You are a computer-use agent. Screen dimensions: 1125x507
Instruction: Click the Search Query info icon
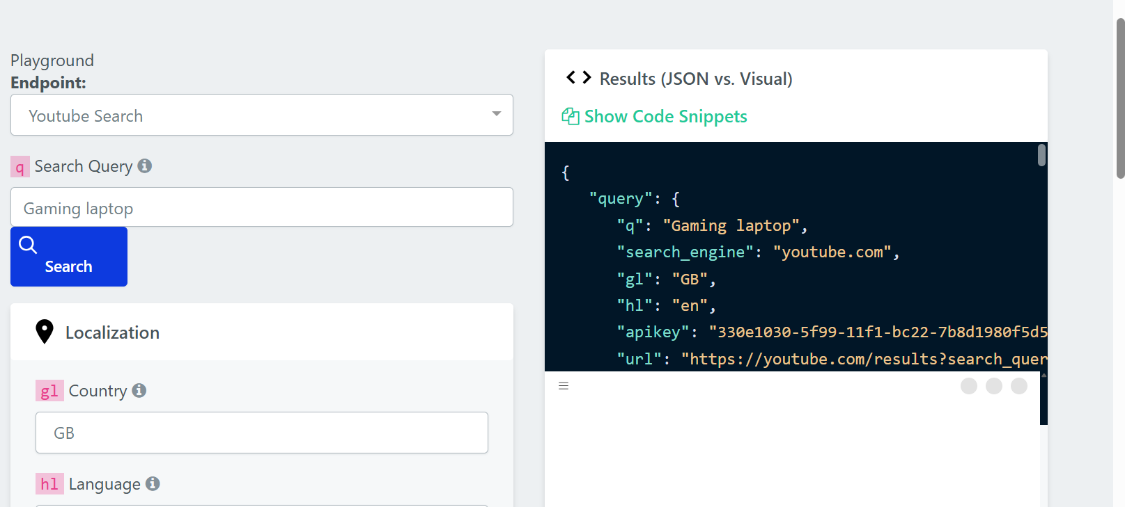coord(145,166)
